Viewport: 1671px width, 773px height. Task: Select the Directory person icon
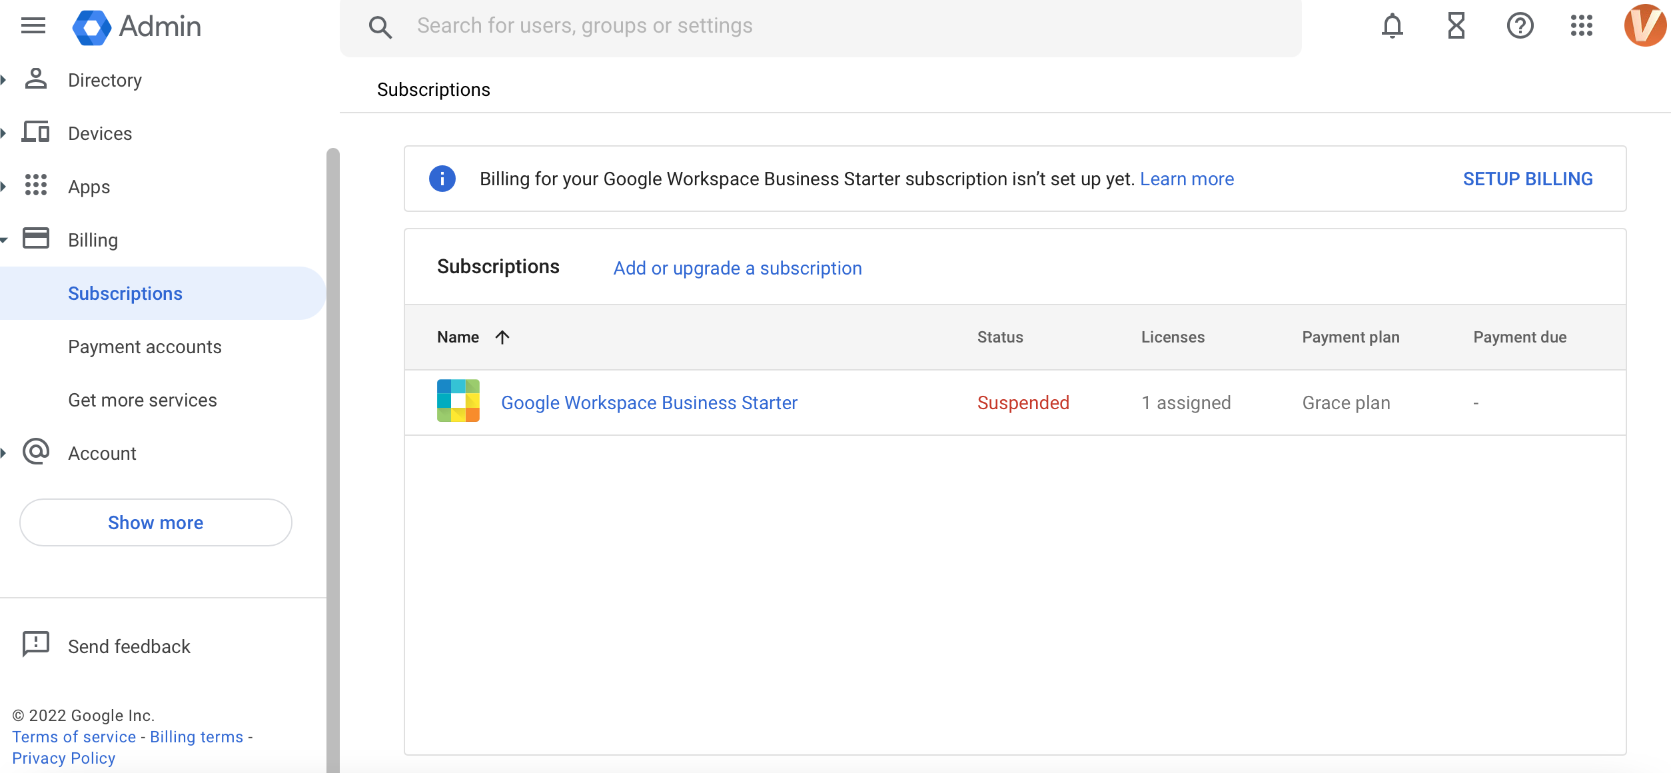point(35,79)
